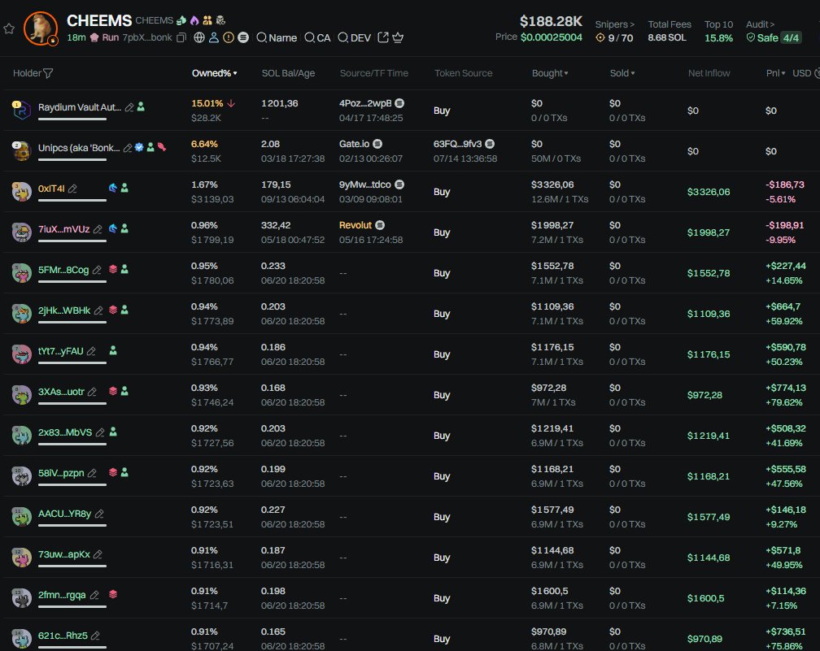Click the cube badge icon after CHEEMS
This screenshot has width=820, height=651.
tap(220, 20)
